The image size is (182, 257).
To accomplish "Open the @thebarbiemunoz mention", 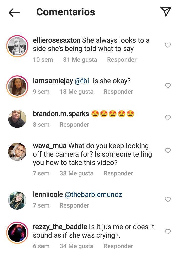I will coord(93,195).
